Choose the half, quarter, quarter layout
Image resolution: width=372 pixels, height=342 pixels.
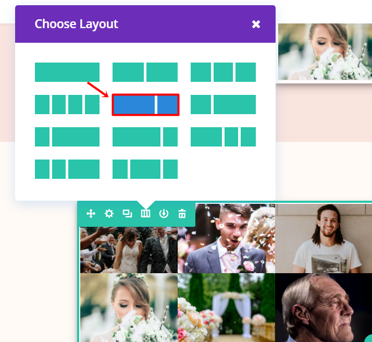(x=223, y=137)
